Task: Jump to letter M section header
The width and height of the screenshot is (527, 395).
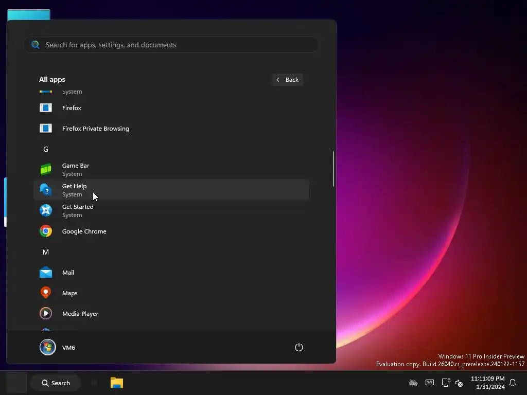Action: [x=46, y=252]
